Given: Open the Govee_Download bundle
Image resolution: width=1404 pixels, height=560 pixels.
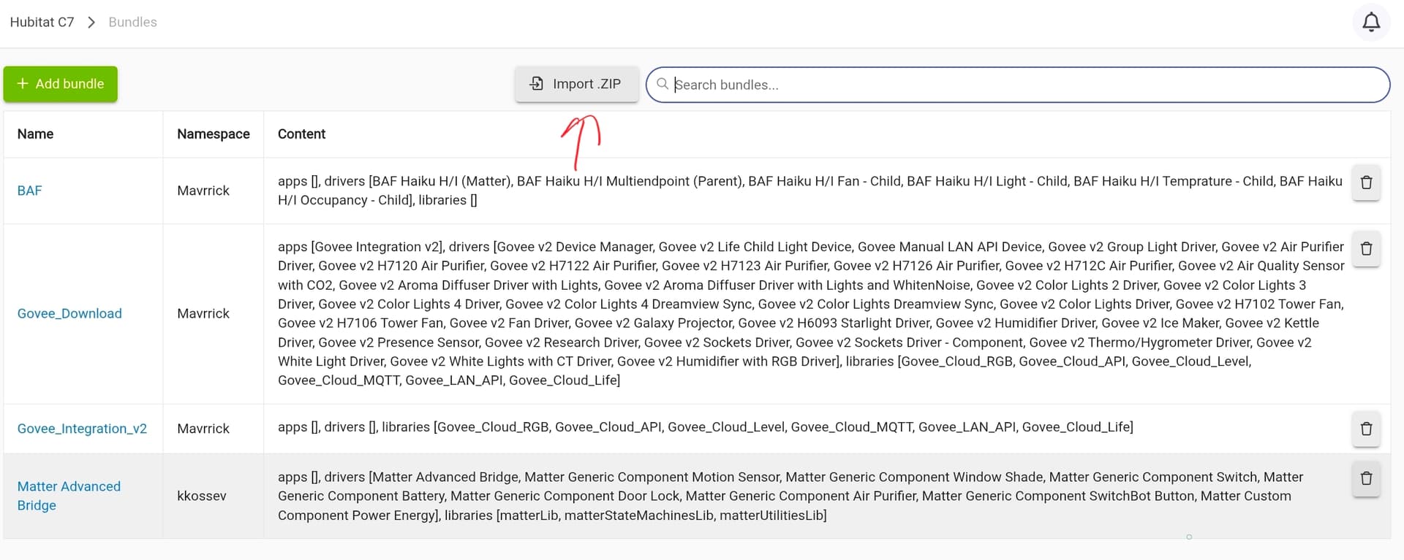Looking at the screenshot, I should (x=69, y=313).
